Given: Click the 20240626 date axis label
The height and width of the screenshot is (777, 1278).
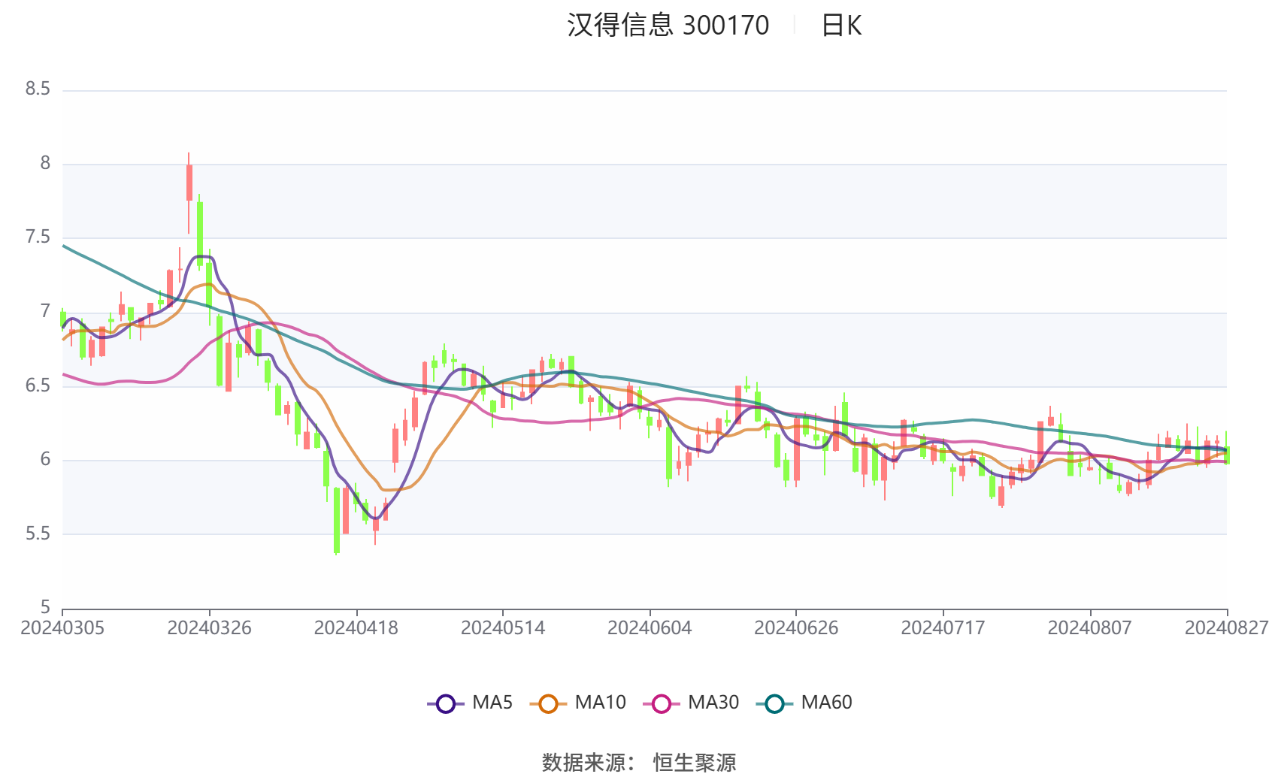Looking at the screenshot, I should pyautogui.click(x=796, y=628).
